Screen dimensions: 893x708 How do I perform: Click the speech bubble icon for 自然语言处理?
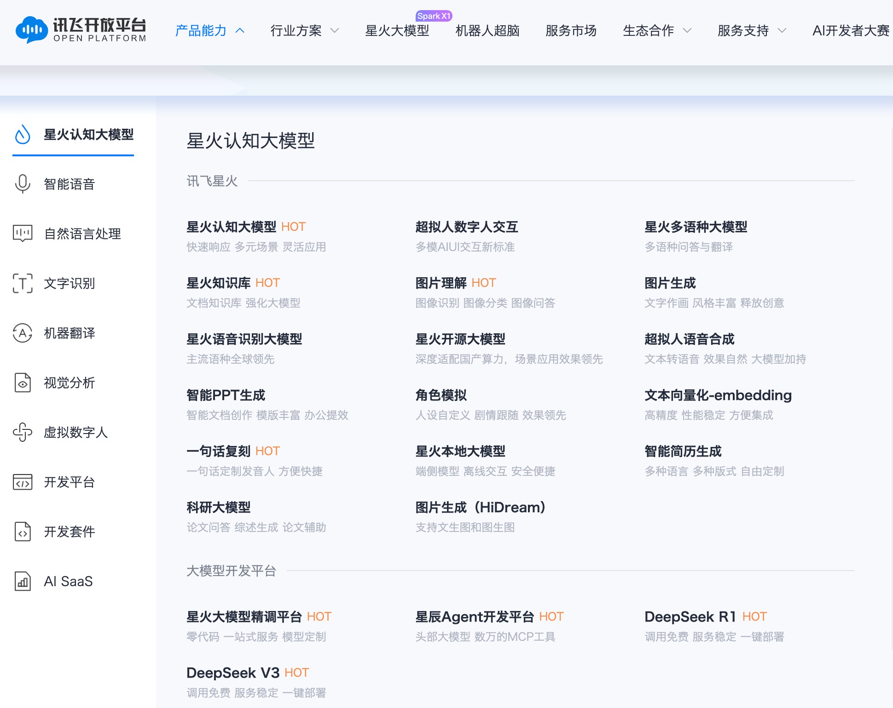[x=23, y=234]
